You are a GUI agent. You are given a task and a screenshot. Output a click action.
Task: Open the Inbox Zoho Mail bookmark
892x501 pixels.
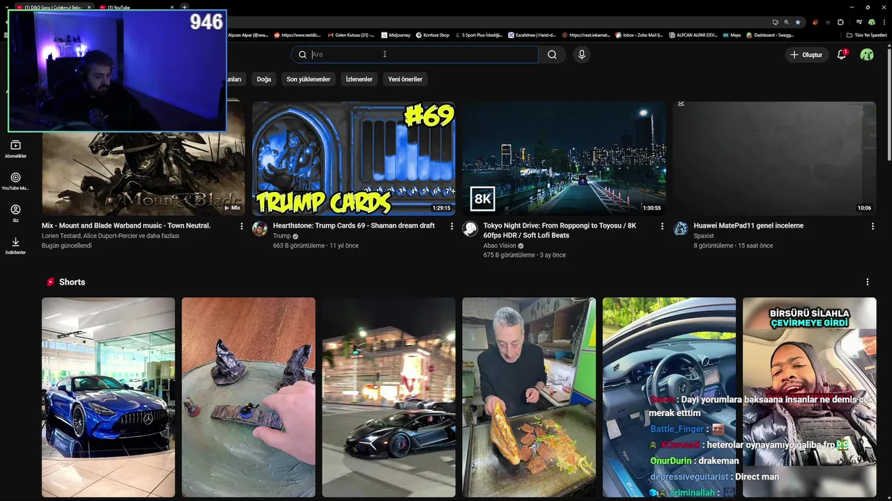(x=640, y=35)
